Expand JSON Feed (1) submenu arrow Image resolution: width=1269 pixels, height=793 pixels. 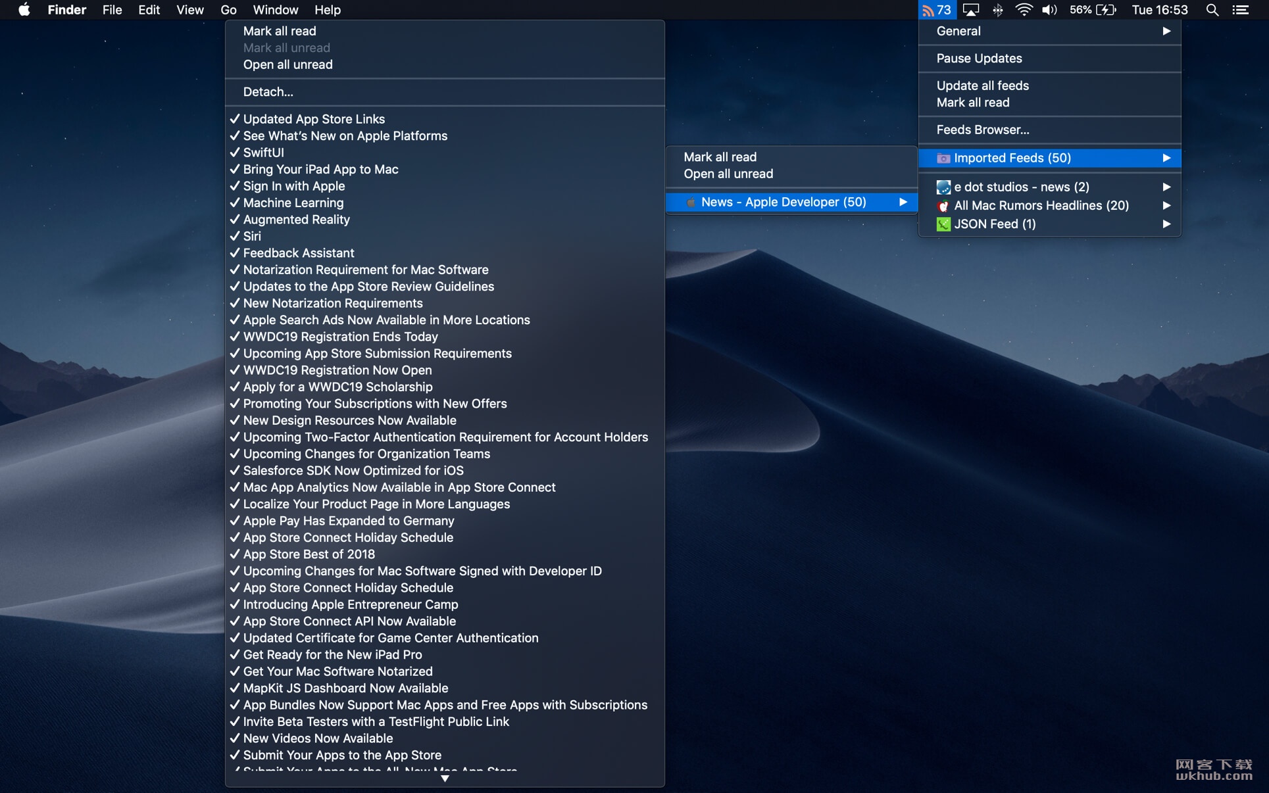(x=1166, y=224)
